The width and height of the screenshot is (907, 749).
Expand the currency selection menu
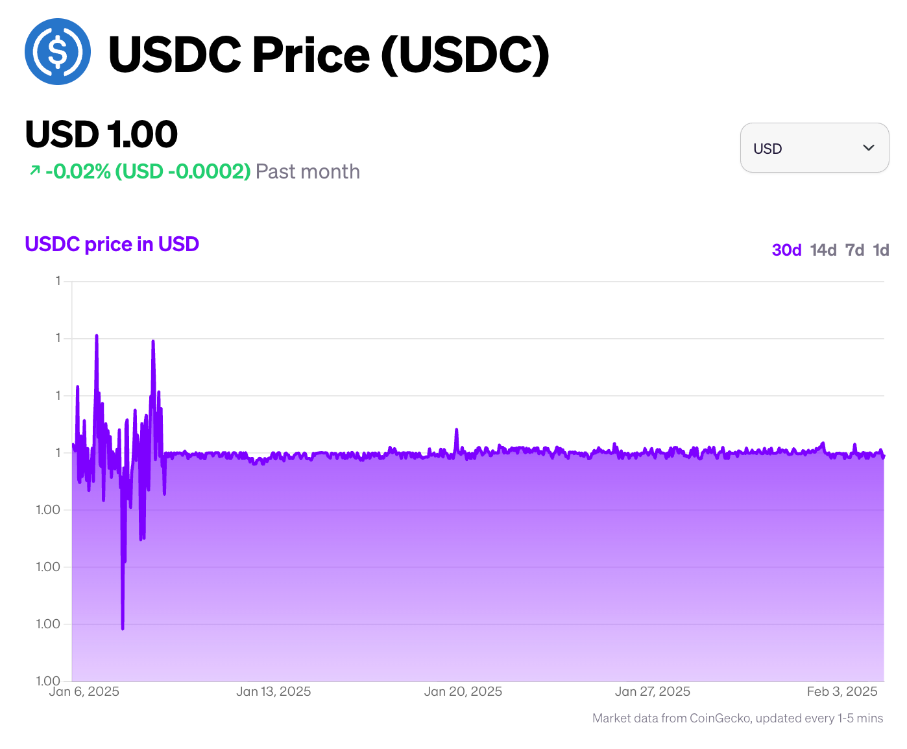[814, 148]
